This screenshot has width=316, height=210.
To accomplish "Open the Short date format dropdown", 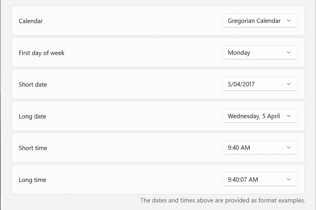I will tap(260, 84).
